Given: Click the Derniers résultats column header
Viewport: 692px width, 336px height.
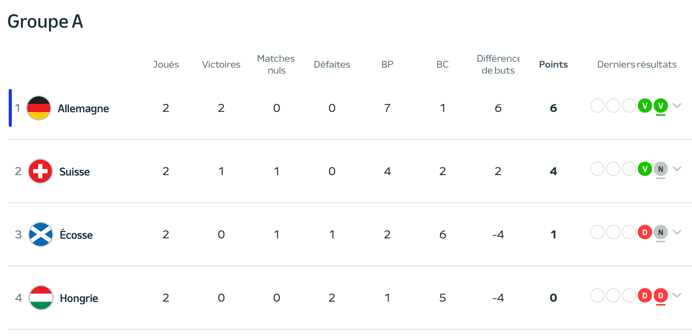Looking at the screenshot, I should click(x=637, y=64).
